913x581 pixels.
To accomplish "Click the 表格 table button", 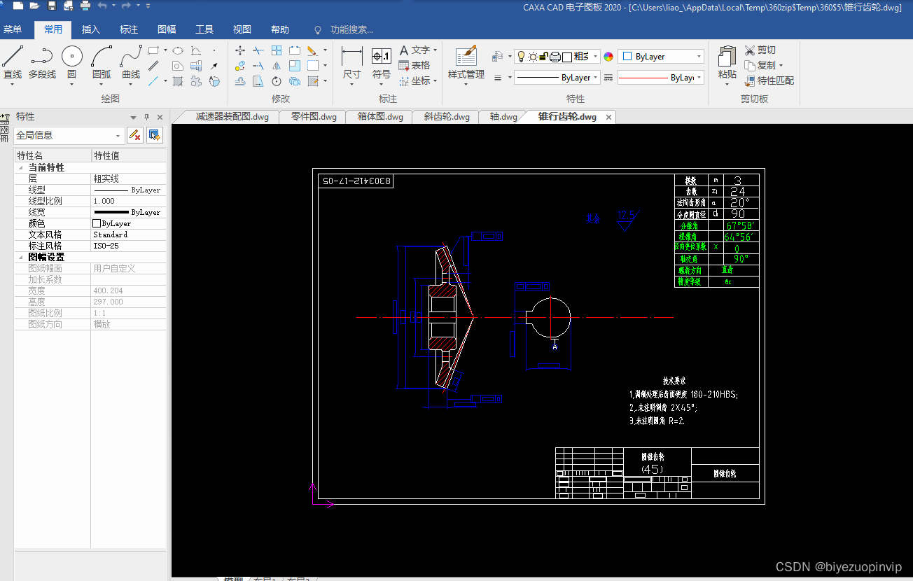I will 414,66.
